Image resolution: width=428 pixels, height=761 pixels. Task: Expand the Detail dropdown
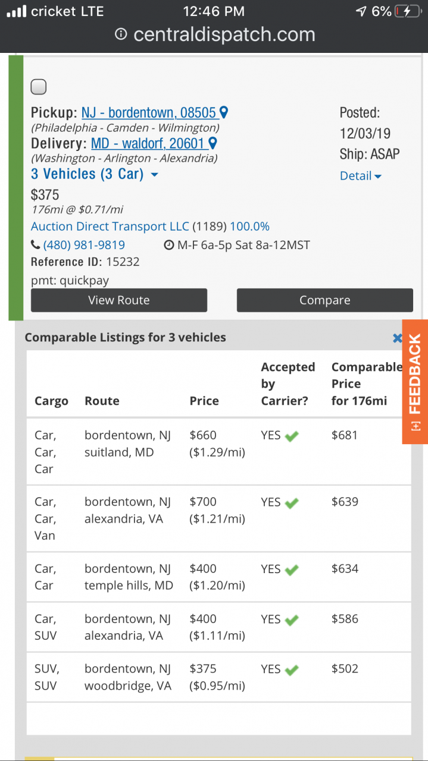coord(361,175)
